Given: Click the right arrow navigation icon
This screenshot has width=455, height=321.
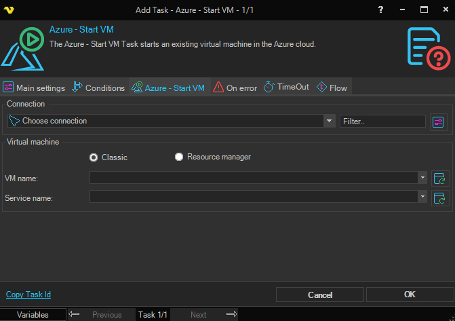Looking at the screenshot, I should 232,314.
